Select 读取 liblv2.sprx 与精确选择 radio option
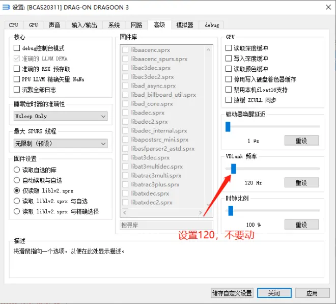Screen dimensions: 336x304 [17, 211]
